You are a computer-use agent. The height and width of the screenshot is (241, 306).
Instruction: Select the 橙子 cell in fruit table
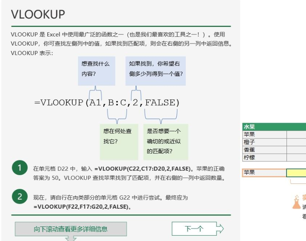tap(265, 142)
